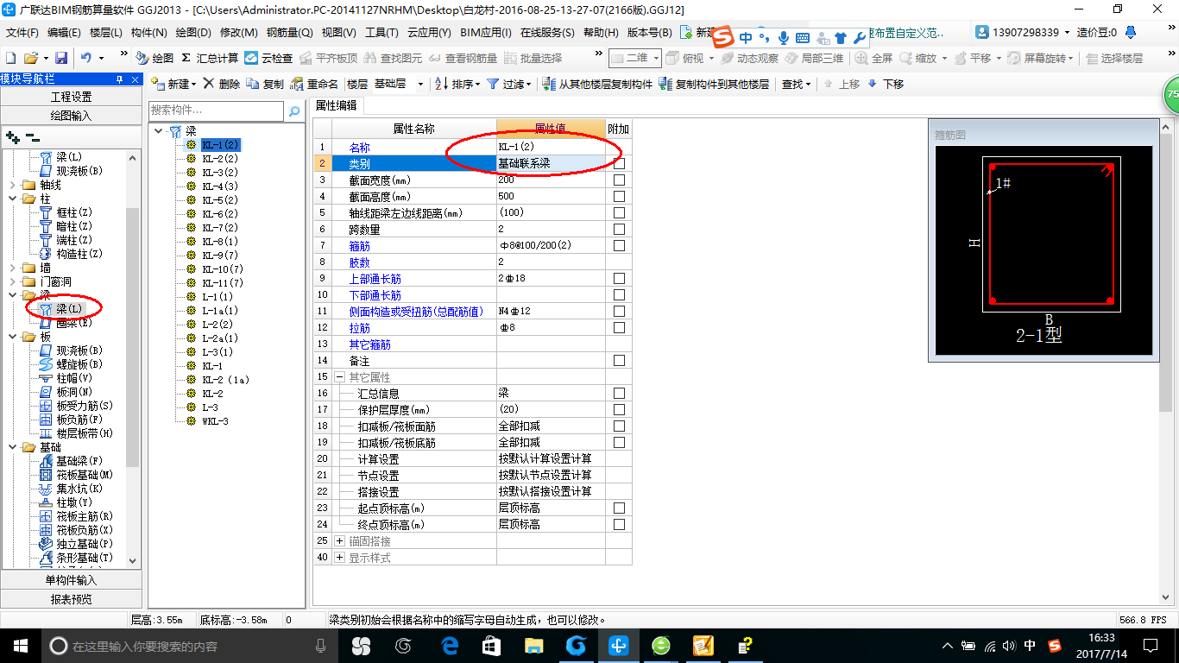
Task: Click the search magnifier icon
Action: pos(294,111)
